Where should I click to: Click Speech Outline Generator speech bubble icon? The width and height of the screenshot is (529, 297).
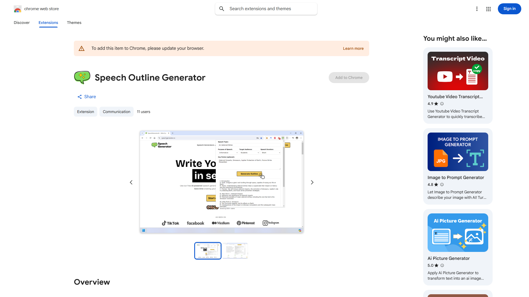click(x=82, y=78)
